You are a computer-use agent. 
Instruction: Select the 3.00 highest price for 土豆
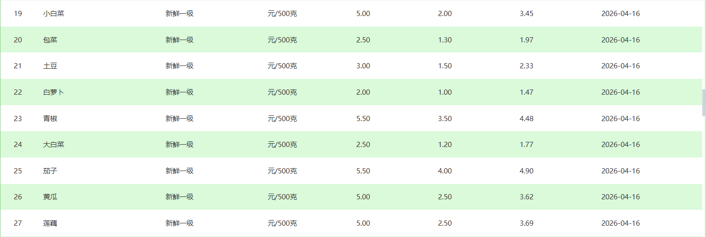(x=363, y=66)
